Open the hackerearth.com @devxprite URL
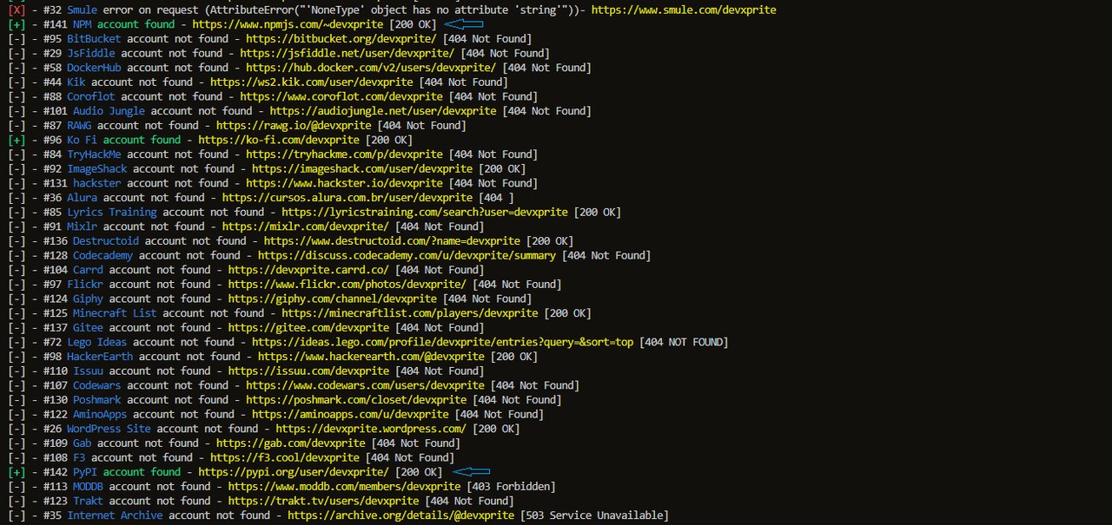The width and height of the screenshot is (1112, 525). tap(372, 357)
